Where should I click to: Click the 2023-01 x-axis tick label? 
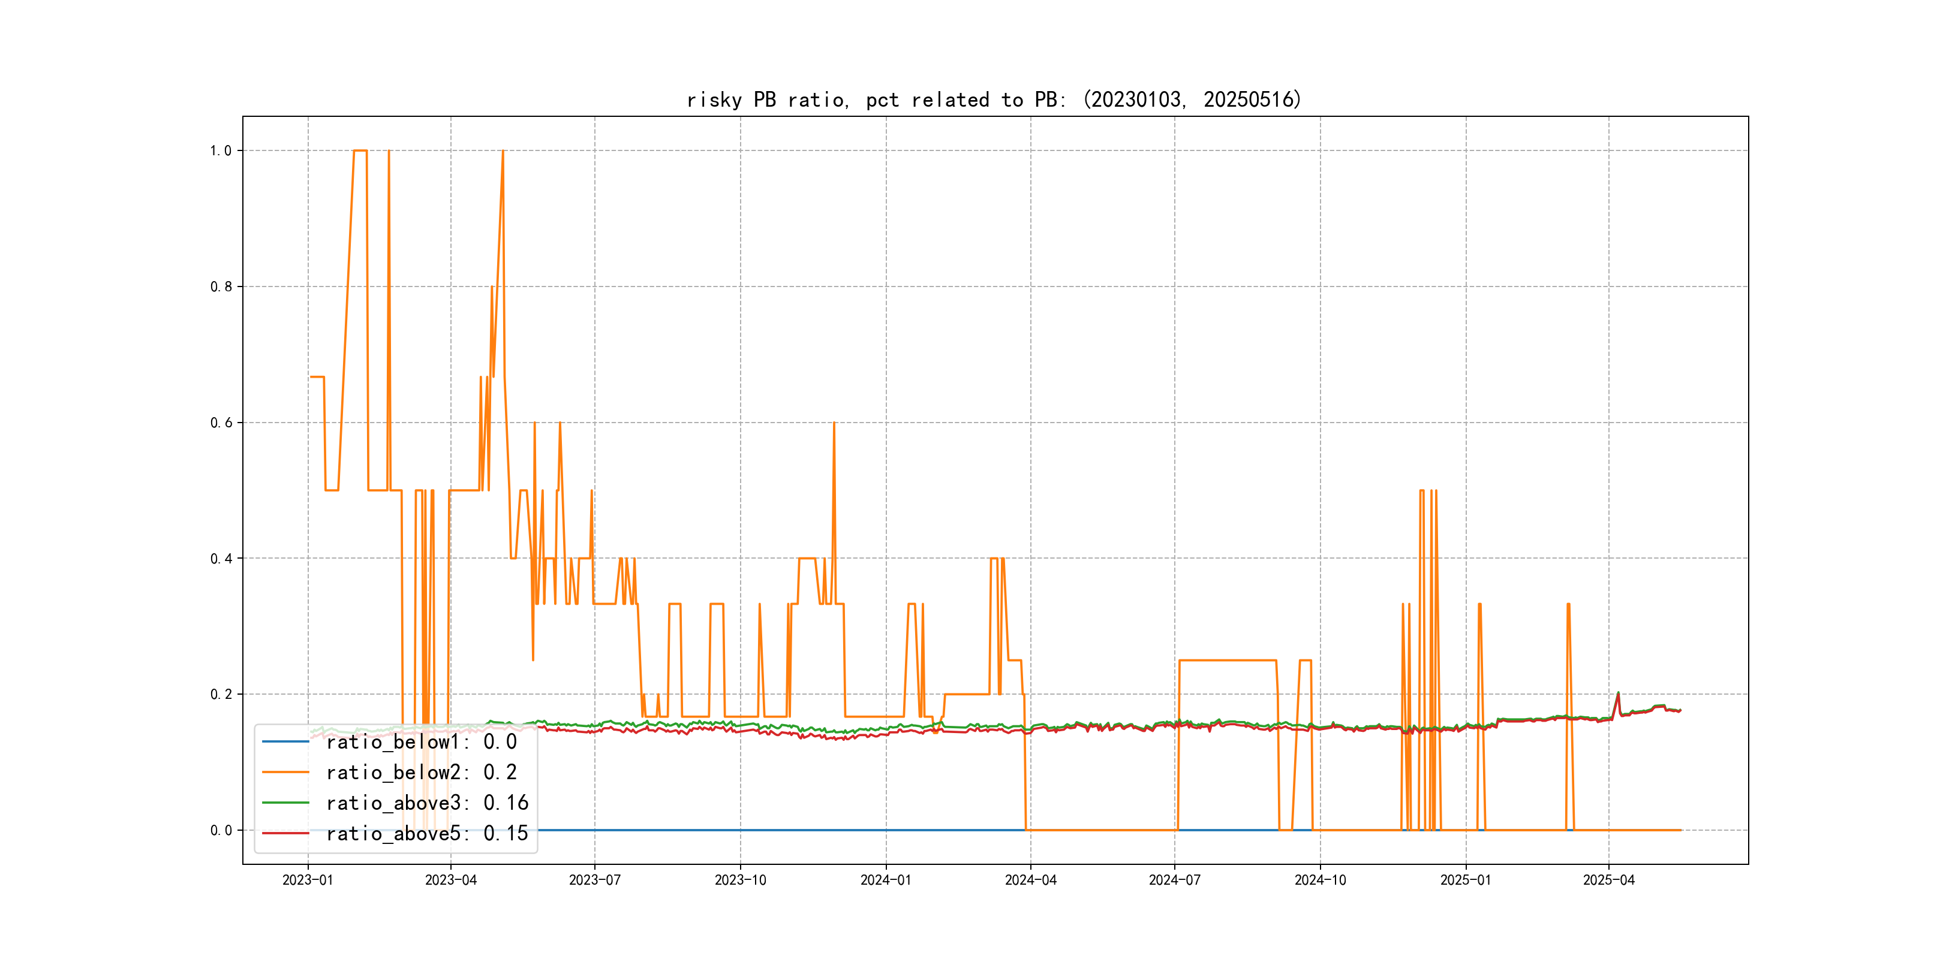(x=308, y=880)
